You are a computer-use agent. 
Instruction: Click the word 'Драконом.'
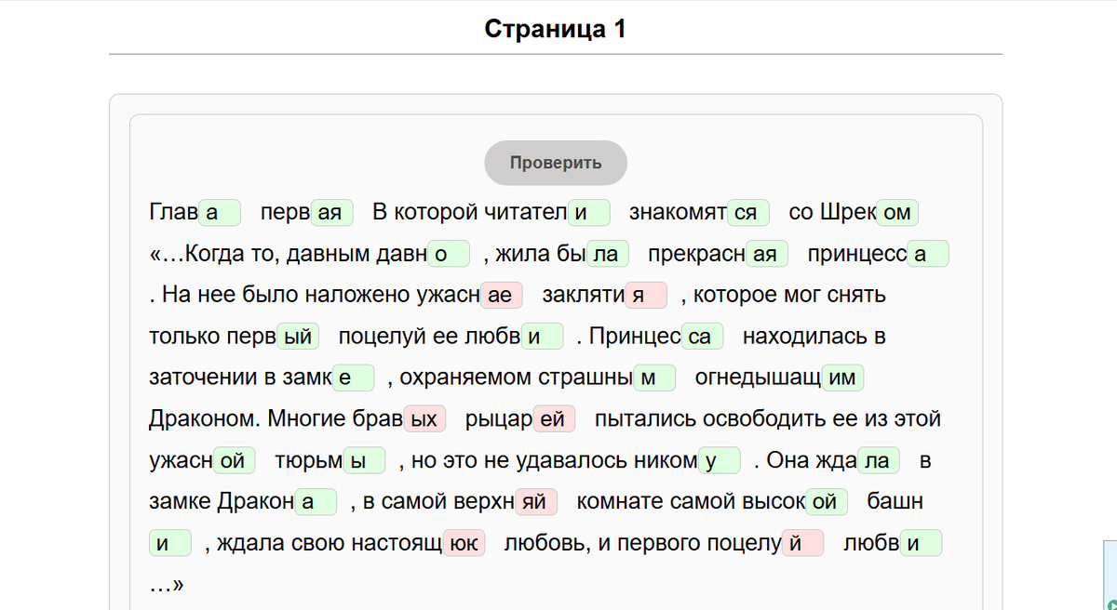[205, 418]
